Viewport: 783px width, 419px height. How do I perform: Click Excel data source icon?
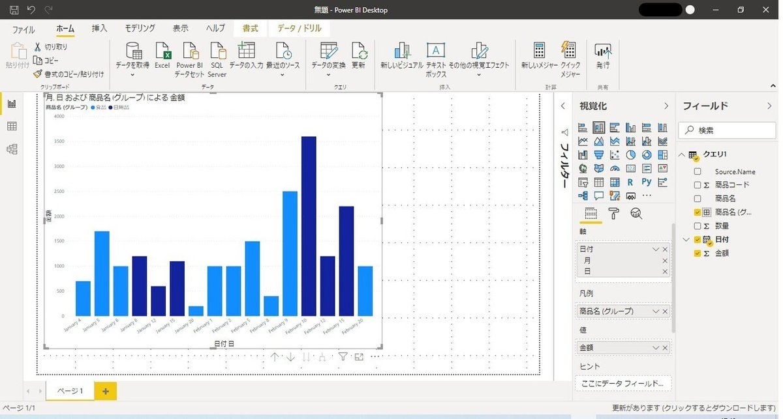[162, 51]
